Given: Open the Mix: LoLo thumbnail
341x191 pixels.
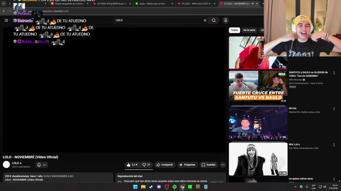Looking at the screenshot, I should (x=258, y=159).
